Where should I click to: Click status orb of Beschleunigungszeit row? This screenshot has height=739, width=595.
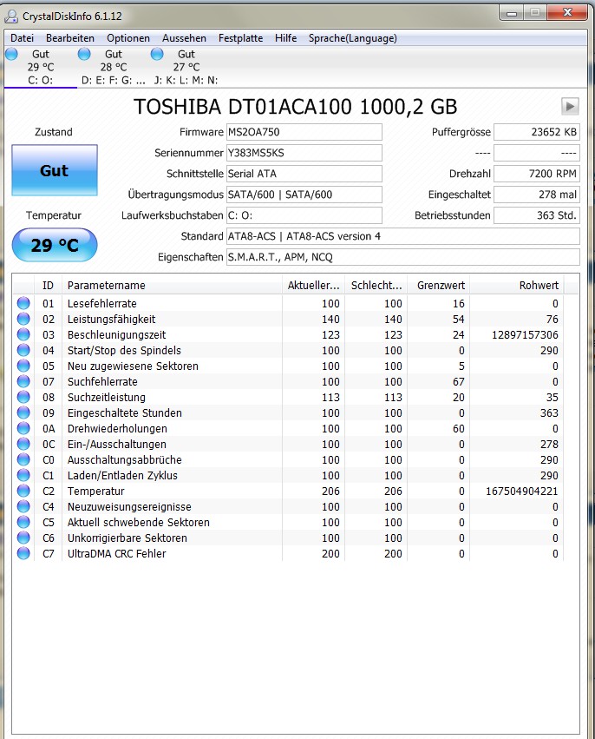coord(23,334)
